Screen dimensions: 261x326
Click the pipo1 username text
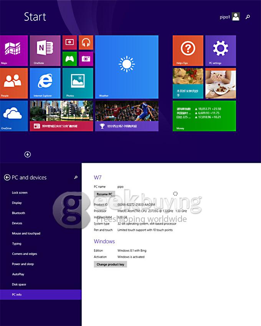click(225, 17)
